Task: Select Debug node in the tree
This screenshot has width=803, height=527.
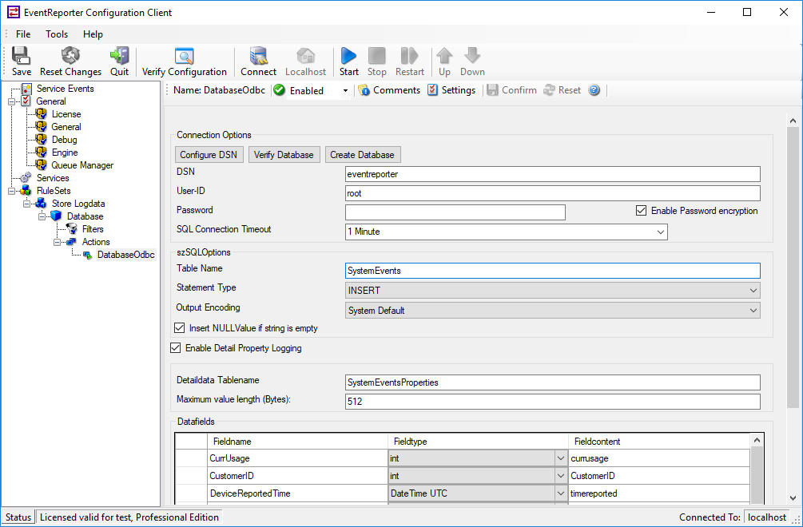Action: (x=64, y=140)
